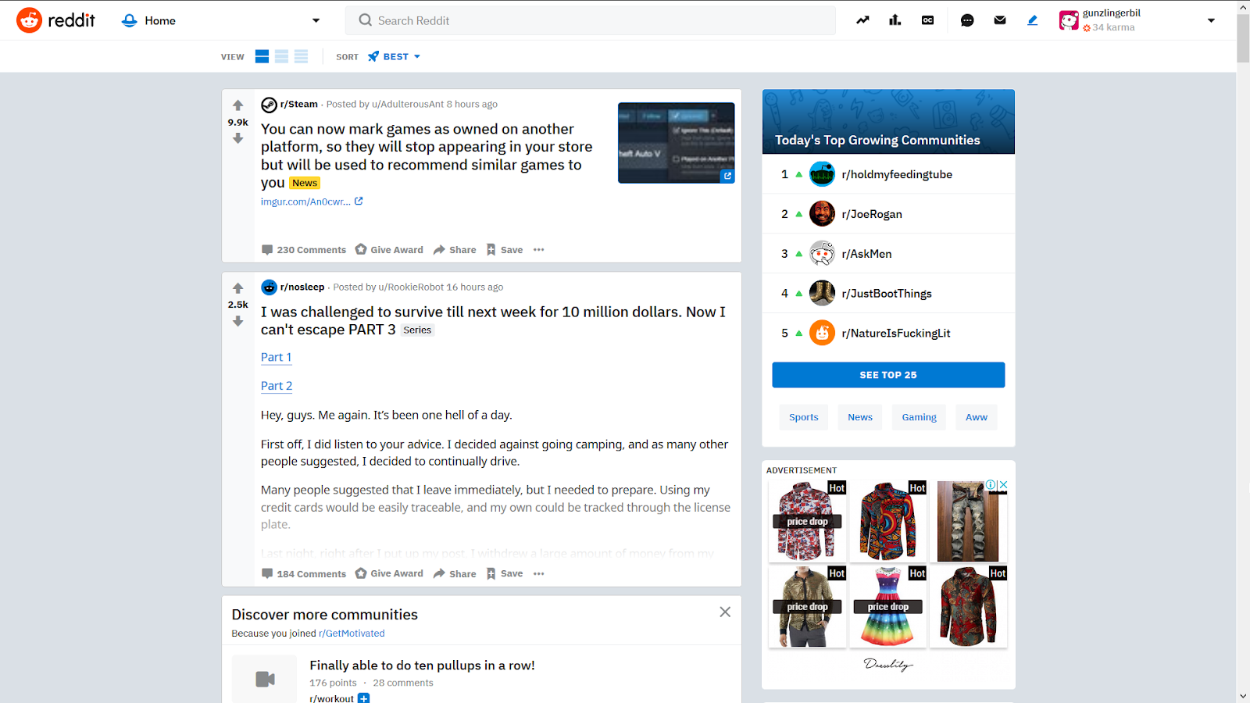Save the Steam post

[x=505, y=250]
